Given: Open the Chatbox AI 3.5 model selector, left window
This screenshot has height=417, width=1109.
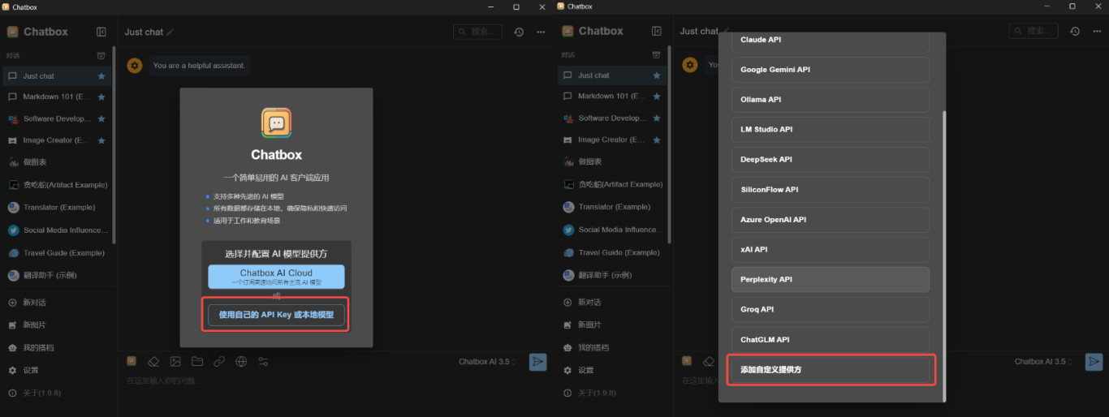Looking at the screenshot, I should point(488,362).
